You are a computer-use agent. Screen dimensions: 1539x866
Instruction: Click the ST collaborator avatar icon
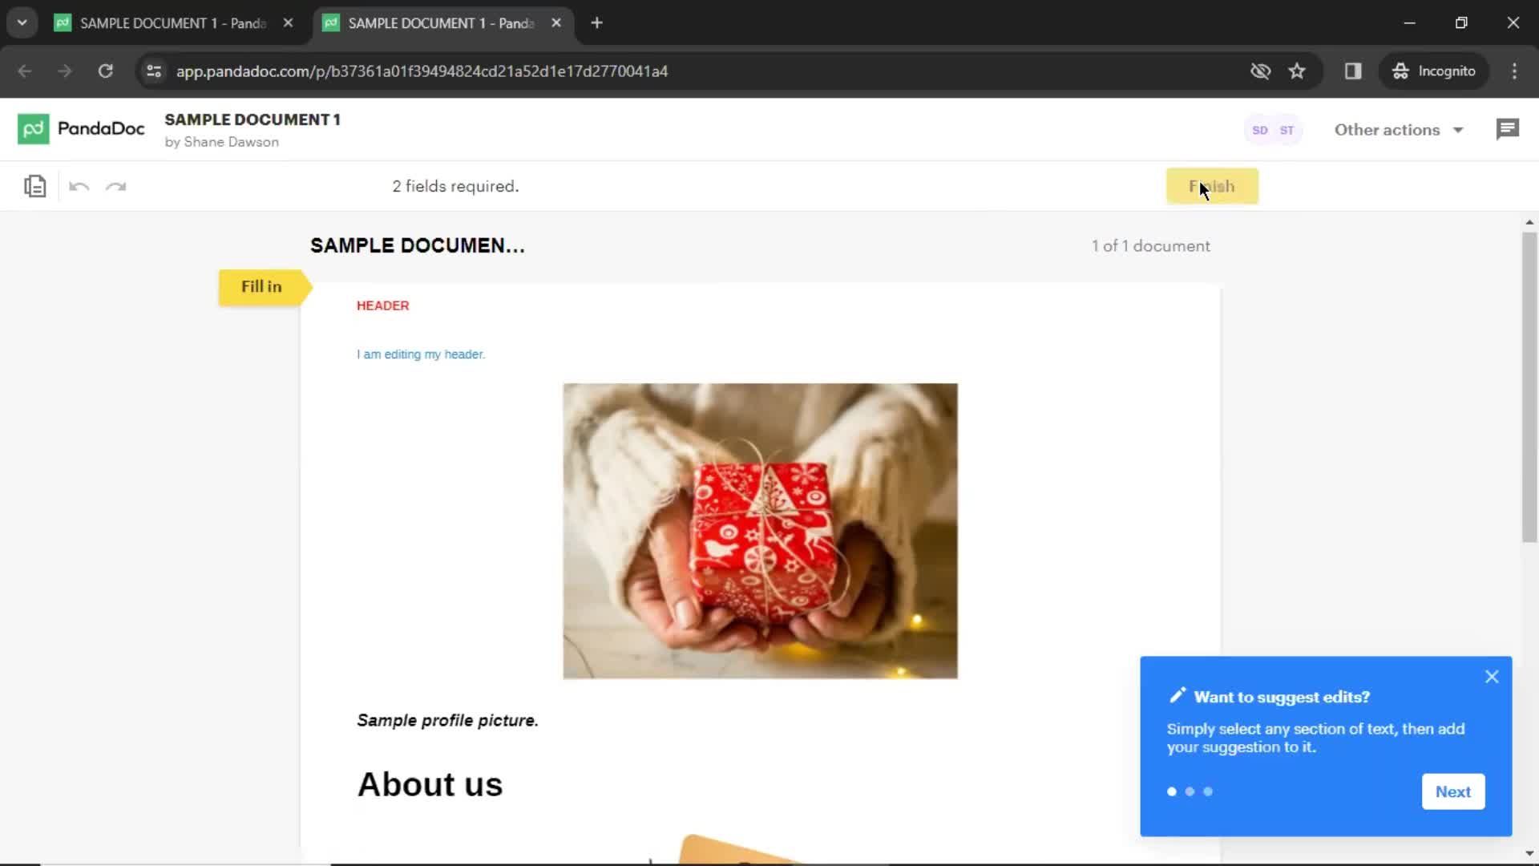tap(1287, 129)
